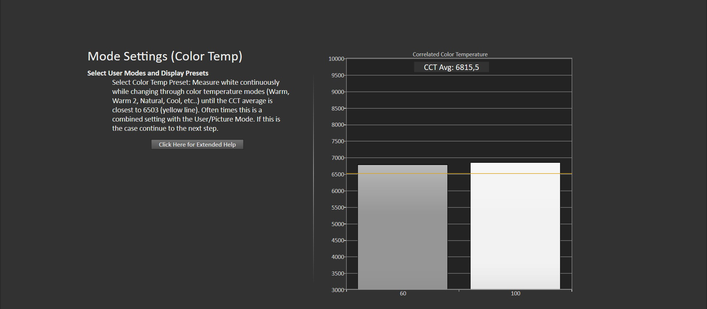The width and height of the screenshot is (707, 309).
Task: Select the gray 60 percent CCT bar
Action: pyautogui.click(x=402, y=227)
